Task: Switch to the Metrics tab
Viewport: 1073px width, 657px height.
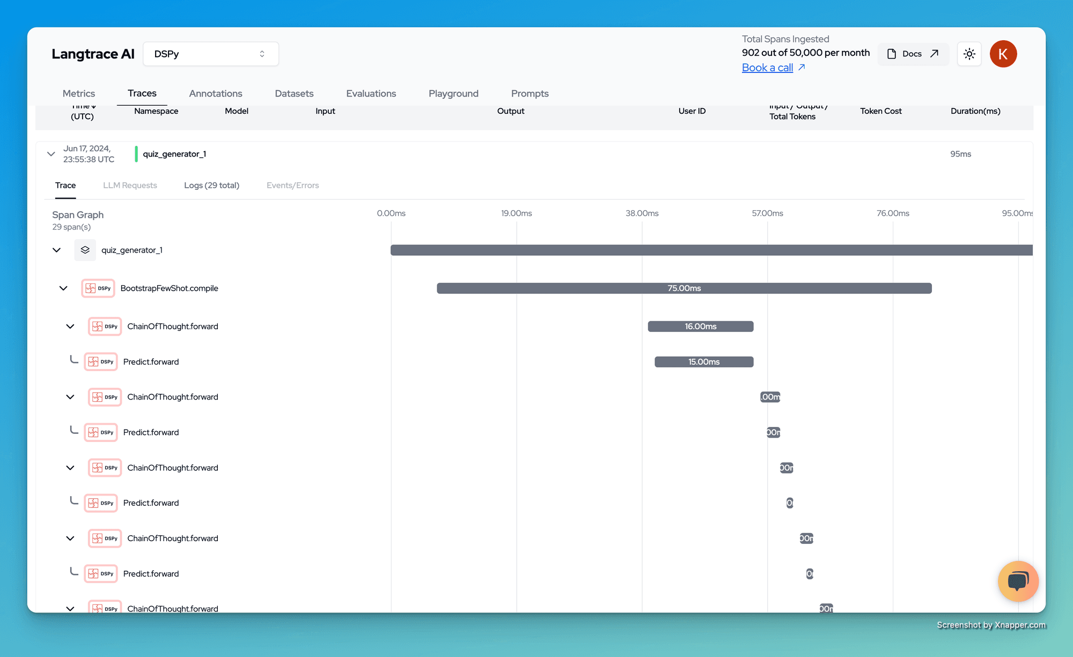Action: 79,93
